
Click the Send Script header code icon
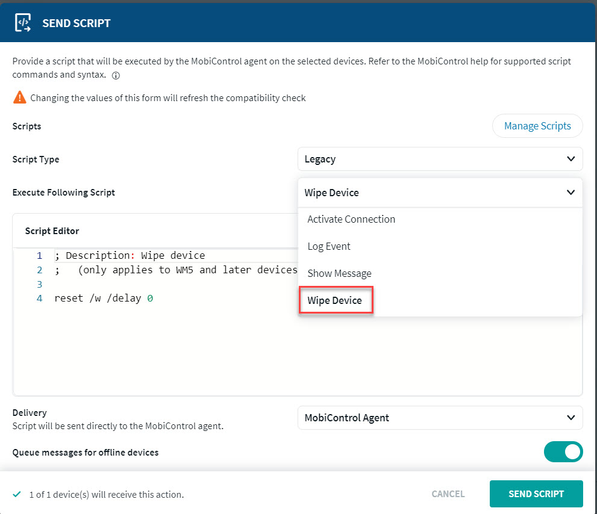click(x=23, y=23)
